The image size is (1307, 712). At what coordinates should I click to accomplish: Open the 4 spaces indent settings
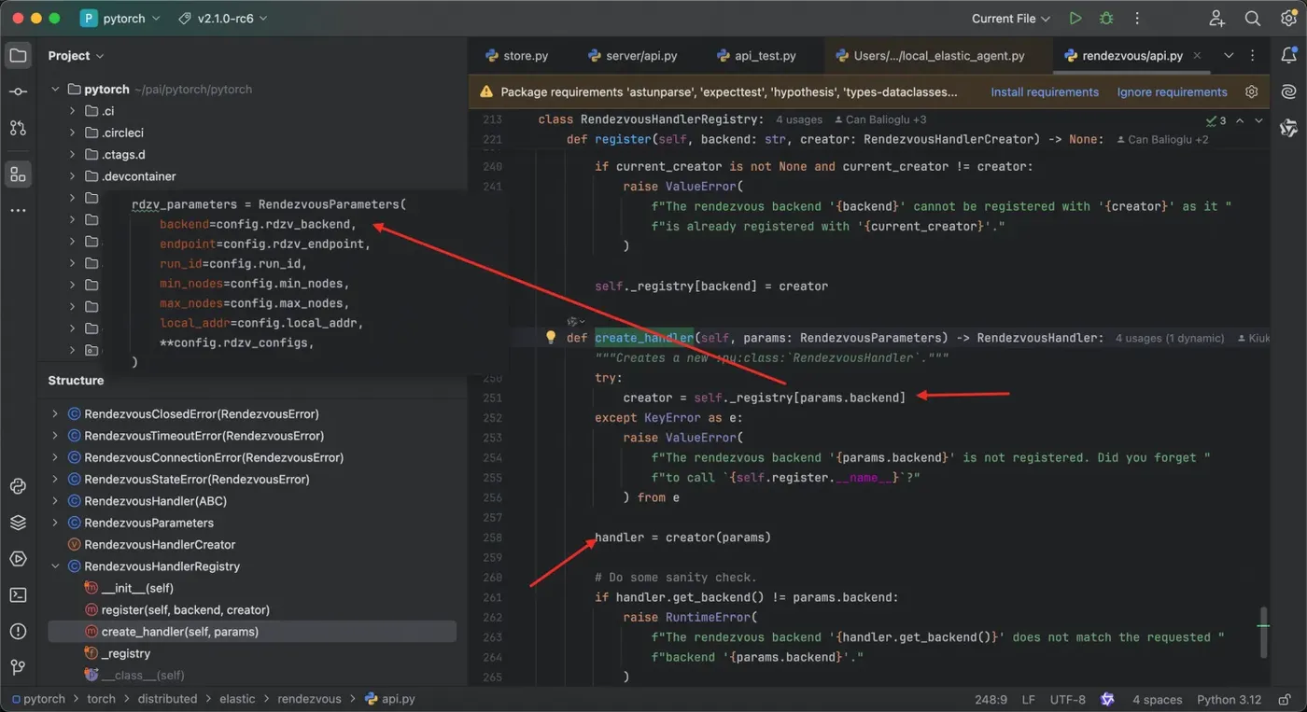[x=1158, y=700]
